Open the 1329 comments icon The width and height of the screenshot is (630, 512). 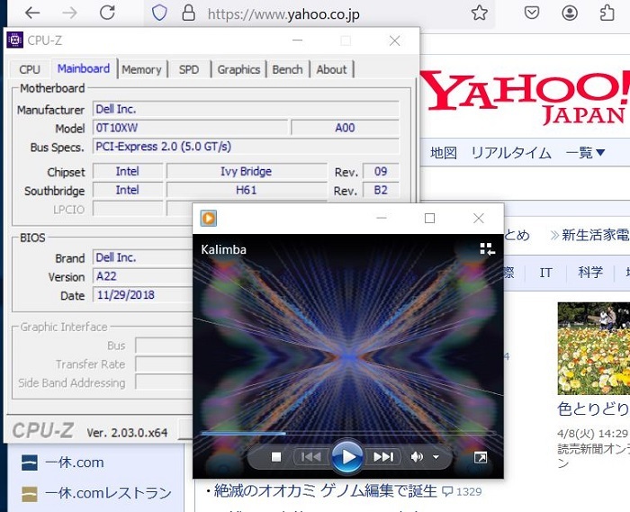pyautogui.click(x=447, y=491)
